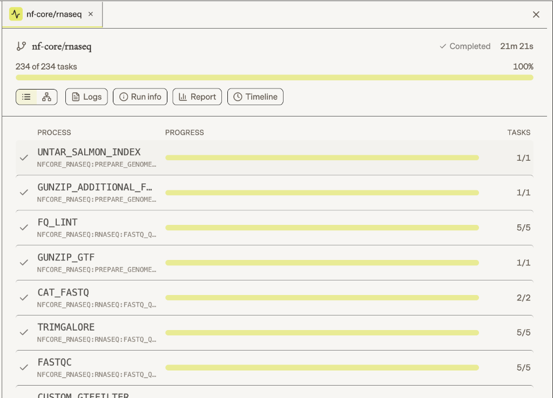Screen dimensions: 553x398
Task: Click the checkmark beside FASTQC
Action: coord(24,368)
